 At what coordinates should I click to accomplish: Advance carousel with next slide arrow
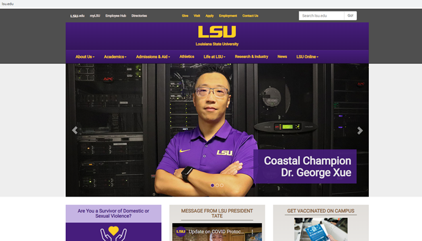[360, 131]
